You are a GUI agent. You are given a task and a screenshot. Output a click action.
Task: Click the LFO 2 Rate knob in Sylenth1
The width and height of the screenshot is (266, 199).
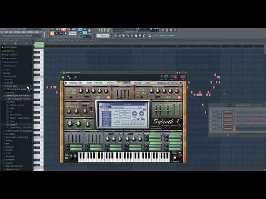pyautogui.click(x=127, y=139)
